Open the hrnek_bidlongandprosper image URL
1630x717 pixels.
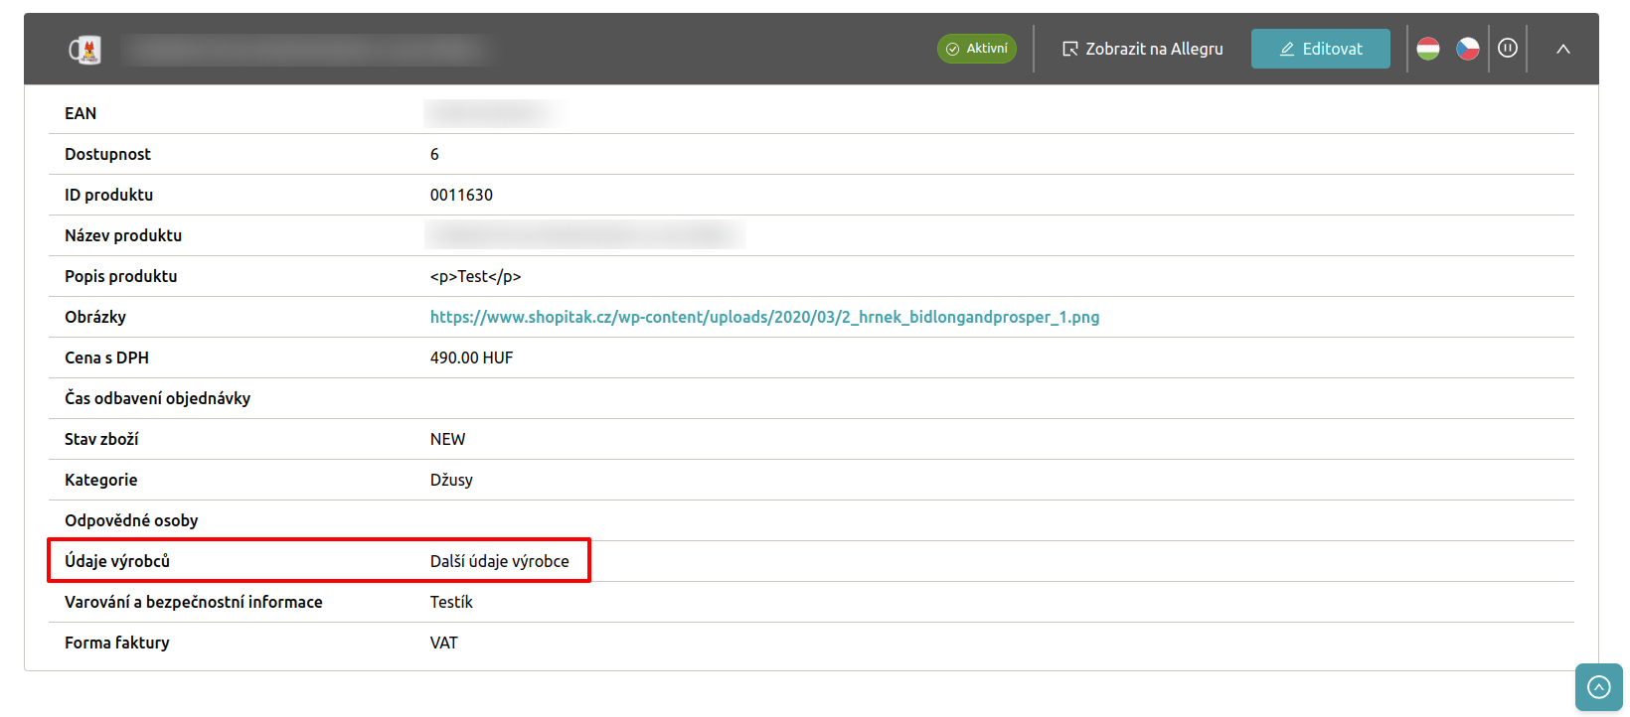coord(763,317)
